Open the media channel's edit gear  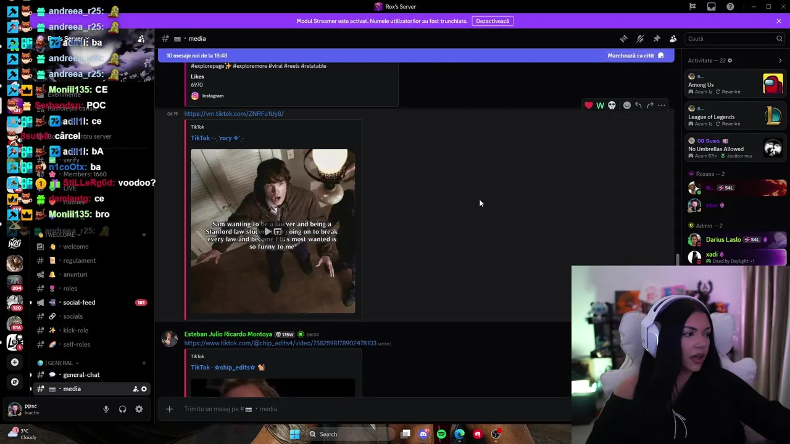[144, 389]
